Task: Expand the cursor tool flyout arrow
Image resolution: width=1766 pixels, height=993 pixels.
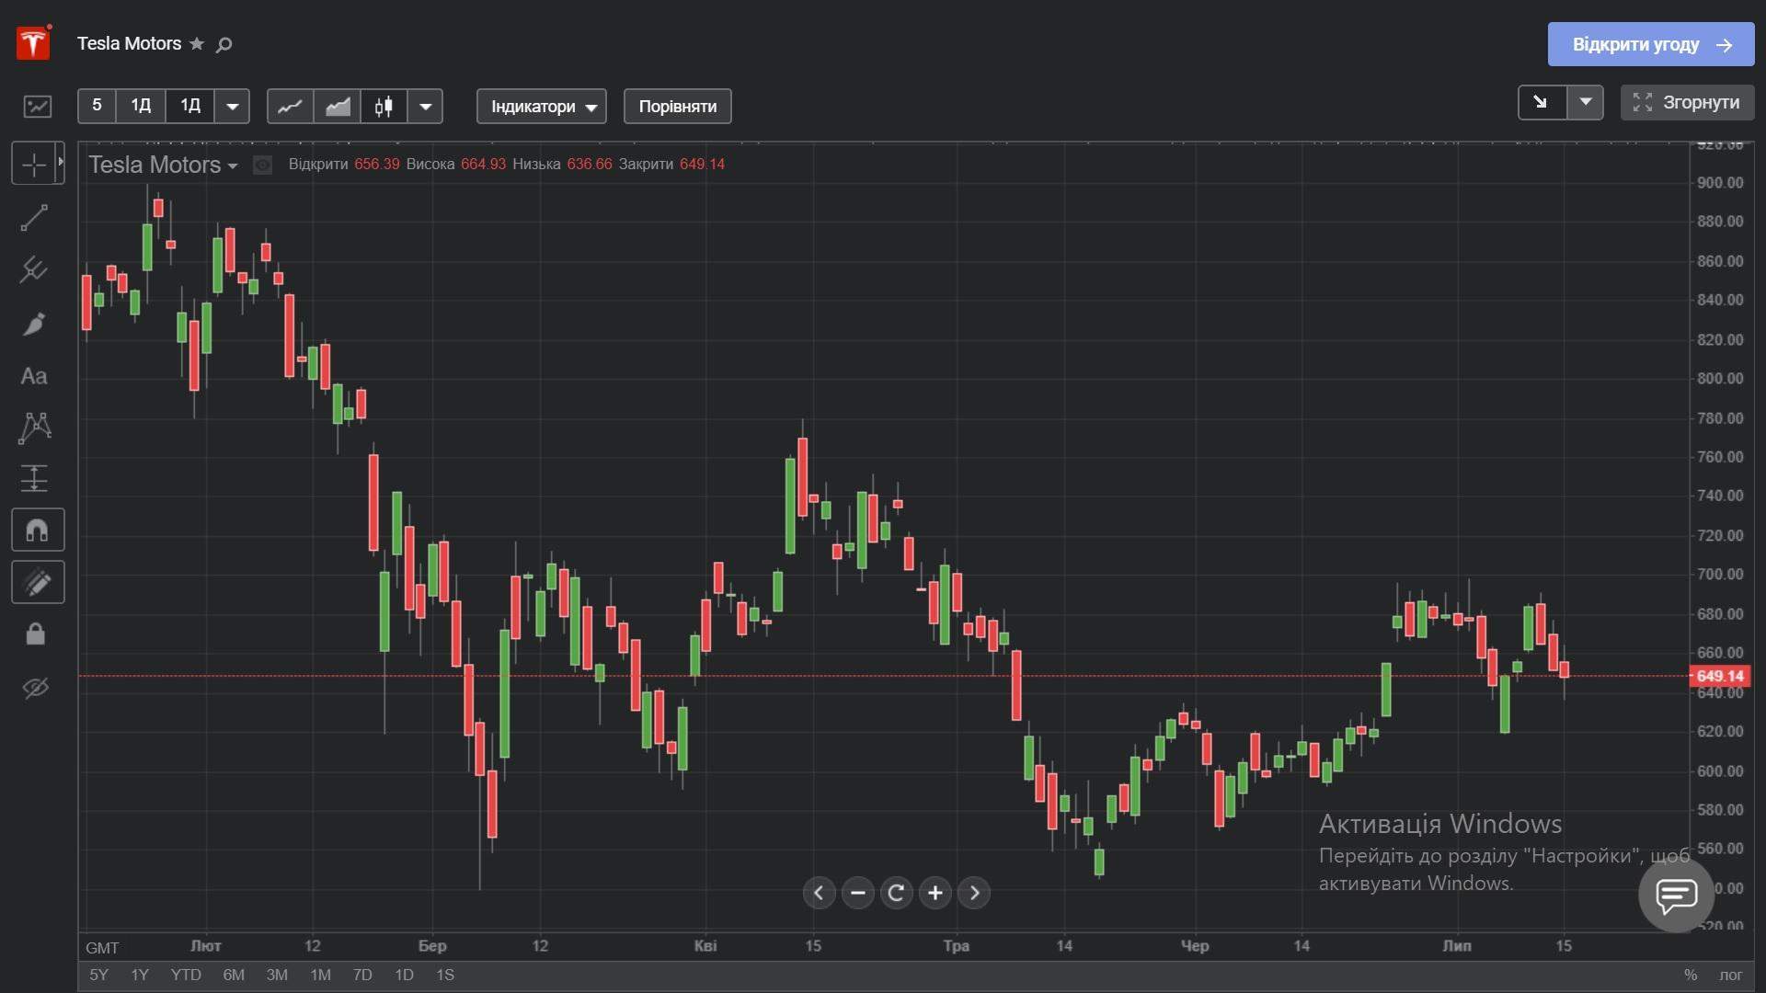Action: [61, 162]
